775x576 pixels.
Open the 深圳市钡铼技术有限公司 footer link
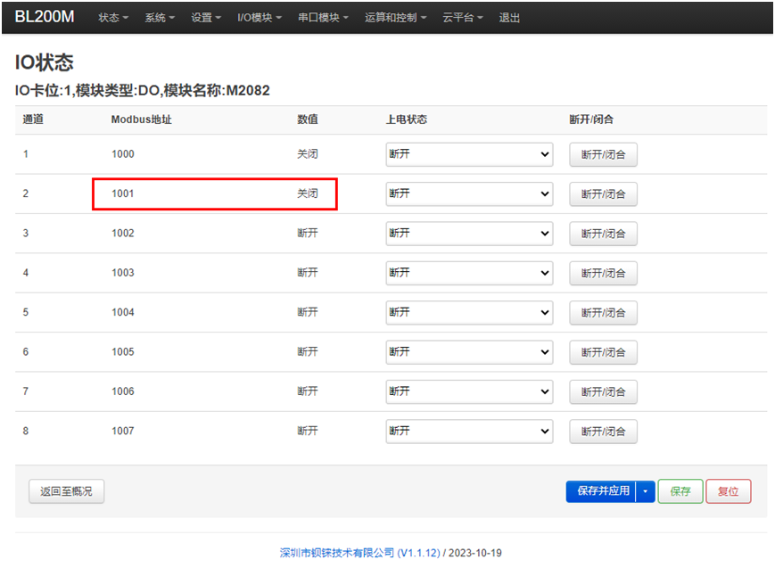coord(359,553)
